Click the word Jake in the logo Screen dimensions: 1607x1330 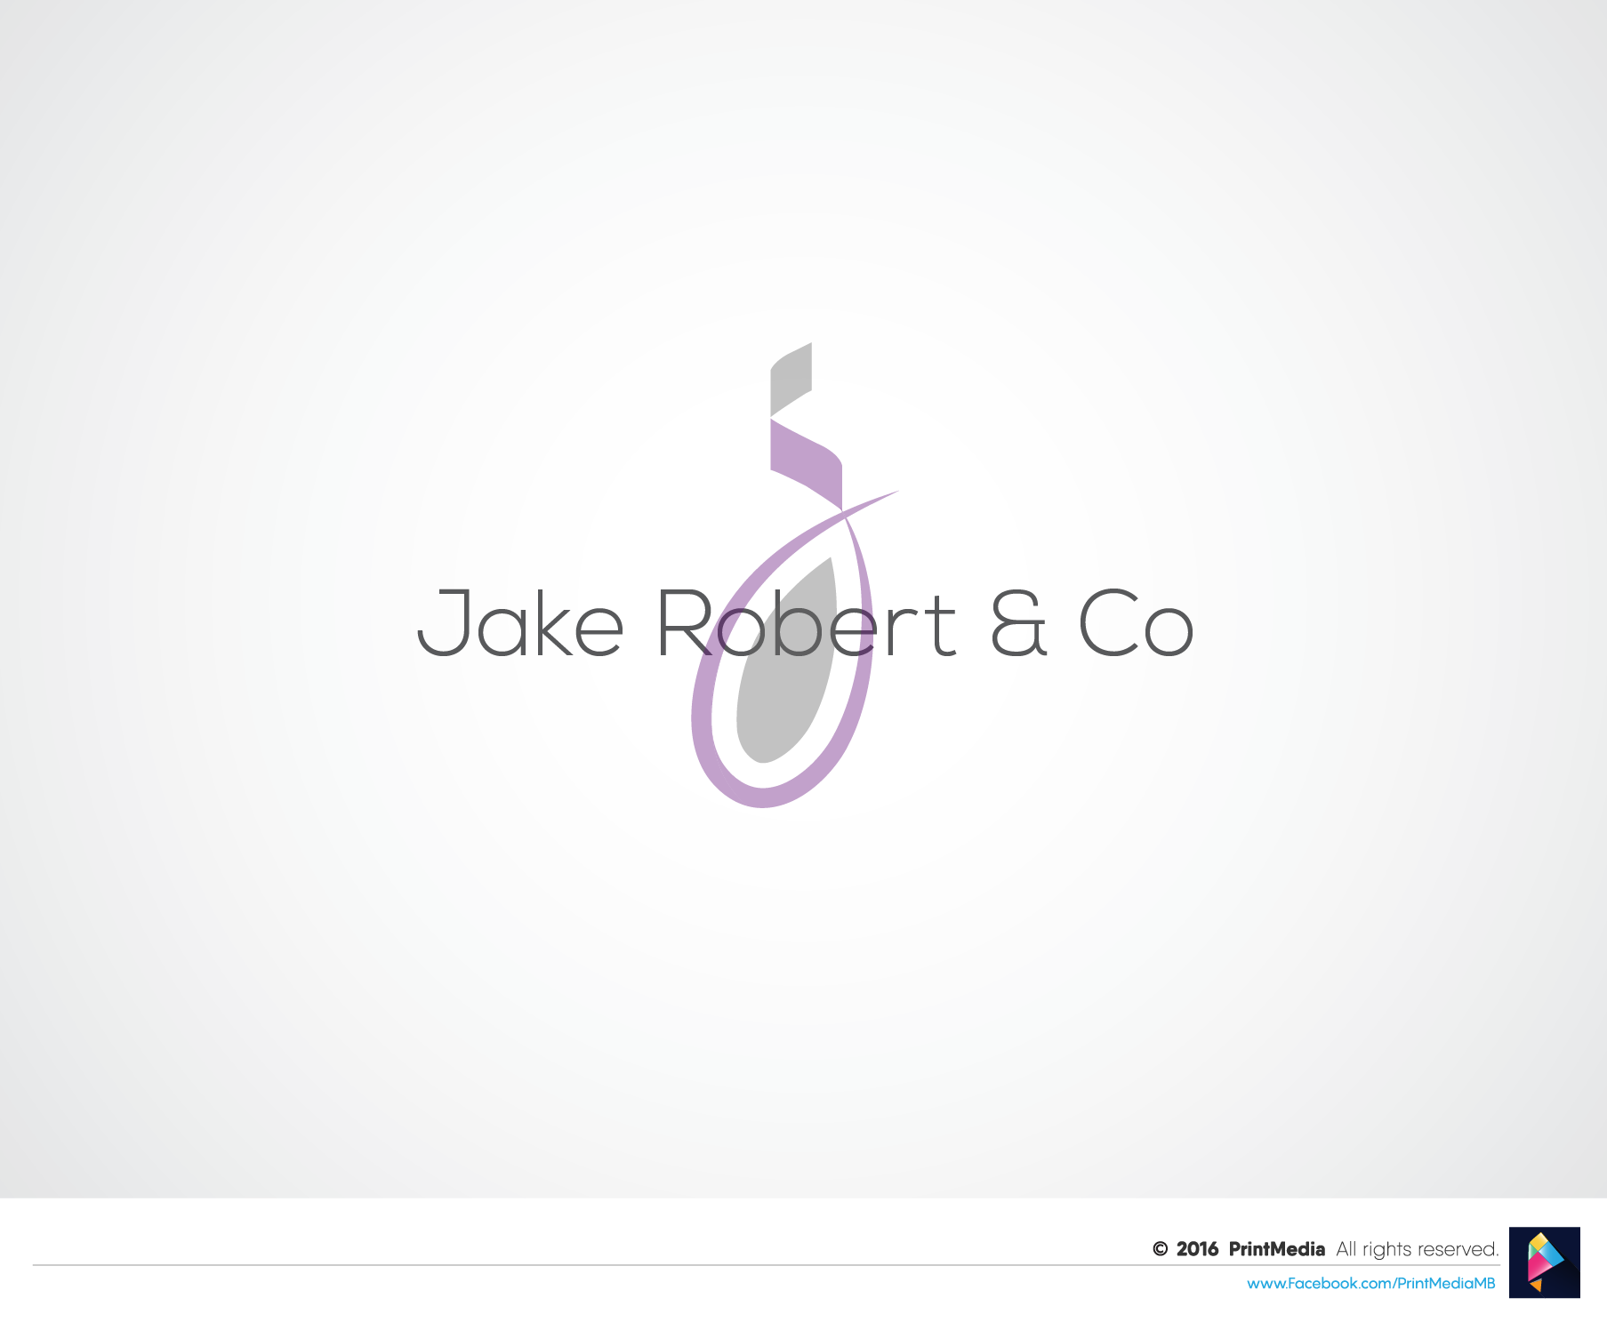pos(520,624)
